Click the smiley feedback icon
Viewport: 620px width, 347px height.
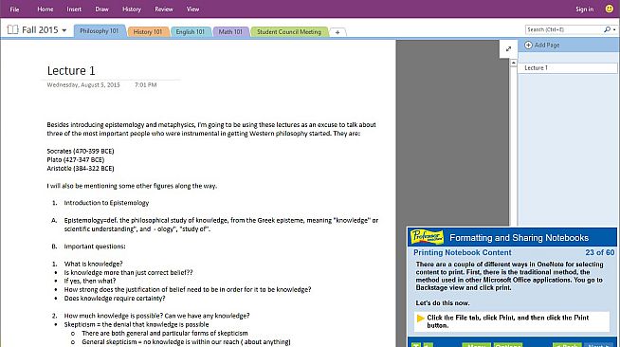(610, 9)
